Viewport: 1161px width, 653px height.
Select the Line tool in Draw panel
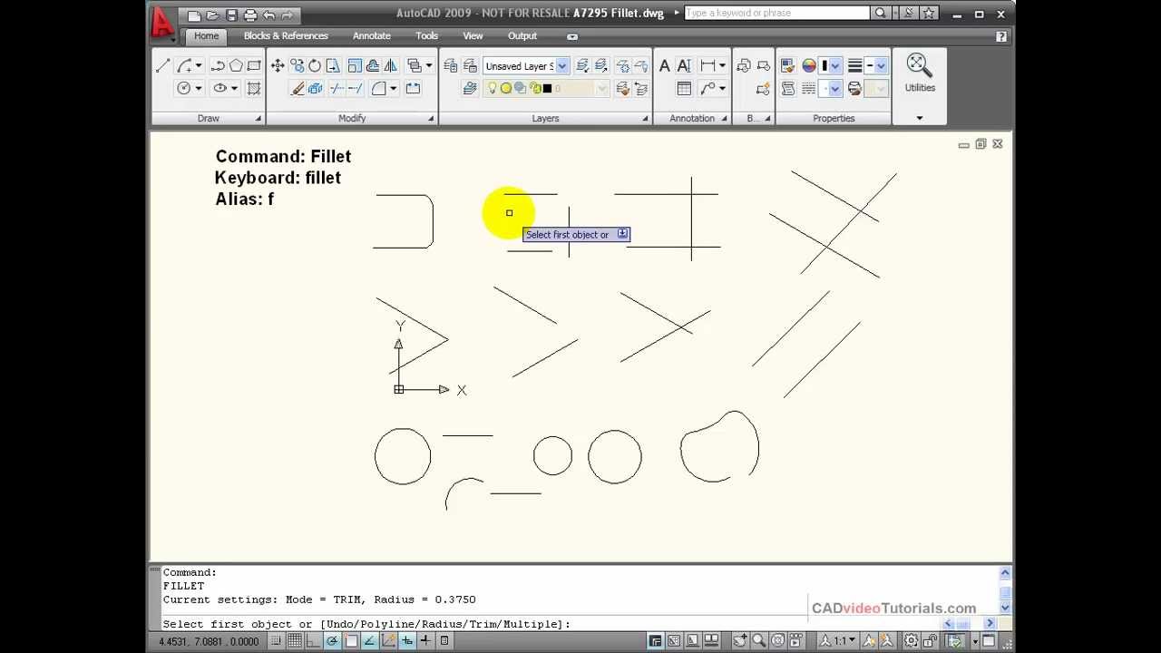(162, 65)
